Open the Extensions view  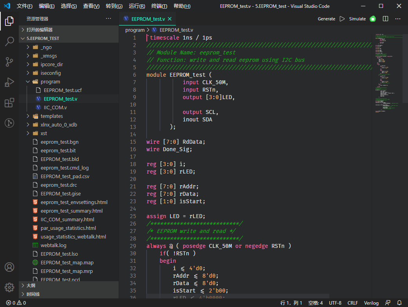pyautogui.click(x=9, y=103)
